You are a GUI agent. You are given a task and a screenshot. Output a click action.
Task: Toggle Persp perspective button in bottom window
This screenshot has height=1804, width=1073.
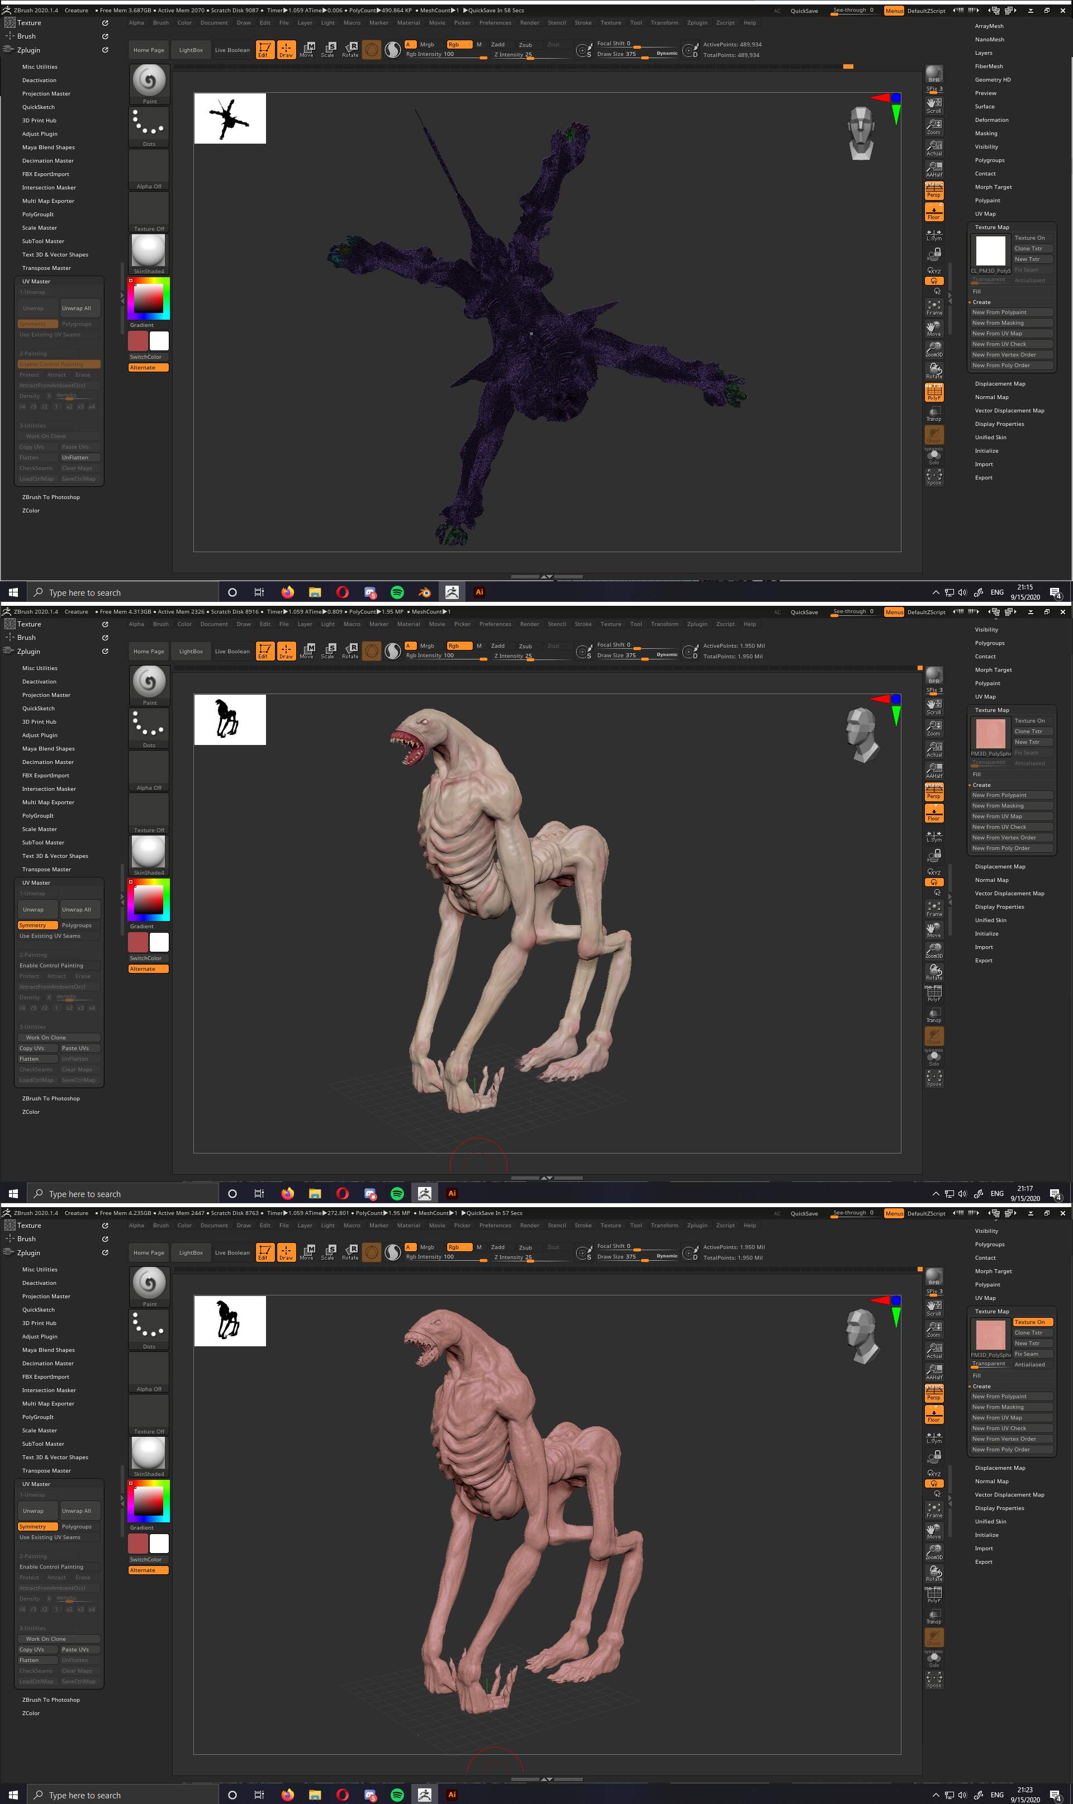pyautogui.click(x=933, y=1393)
